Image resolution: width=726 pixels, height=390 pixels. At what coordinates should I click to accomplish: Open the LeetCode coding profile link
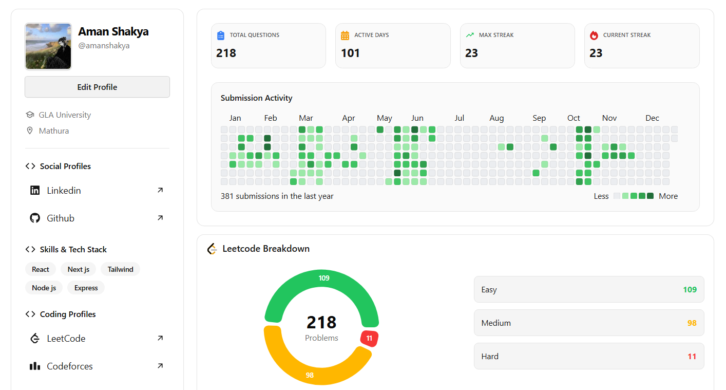coord(66,339)
